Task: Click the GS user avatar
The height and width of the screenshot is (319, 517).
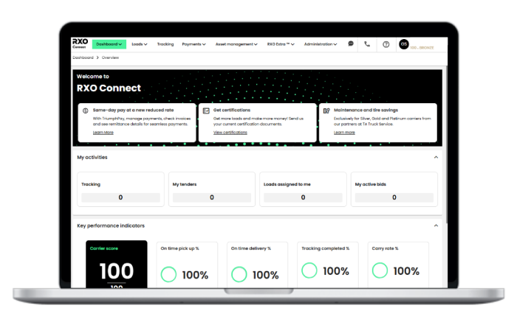Action: click(x=403, y=44)
